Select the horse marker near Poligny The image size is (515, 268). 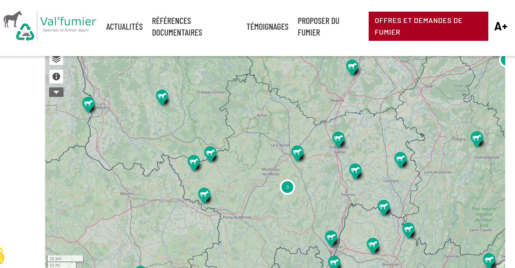pos(477,138)
